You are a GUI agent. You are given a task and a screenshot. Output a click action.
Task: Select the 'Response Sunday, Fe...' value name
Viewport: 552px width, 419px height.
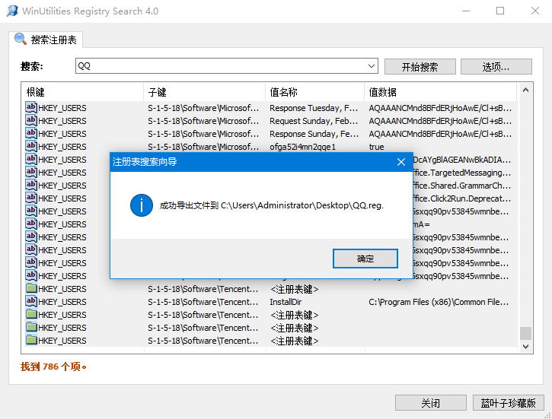[314, 134]
